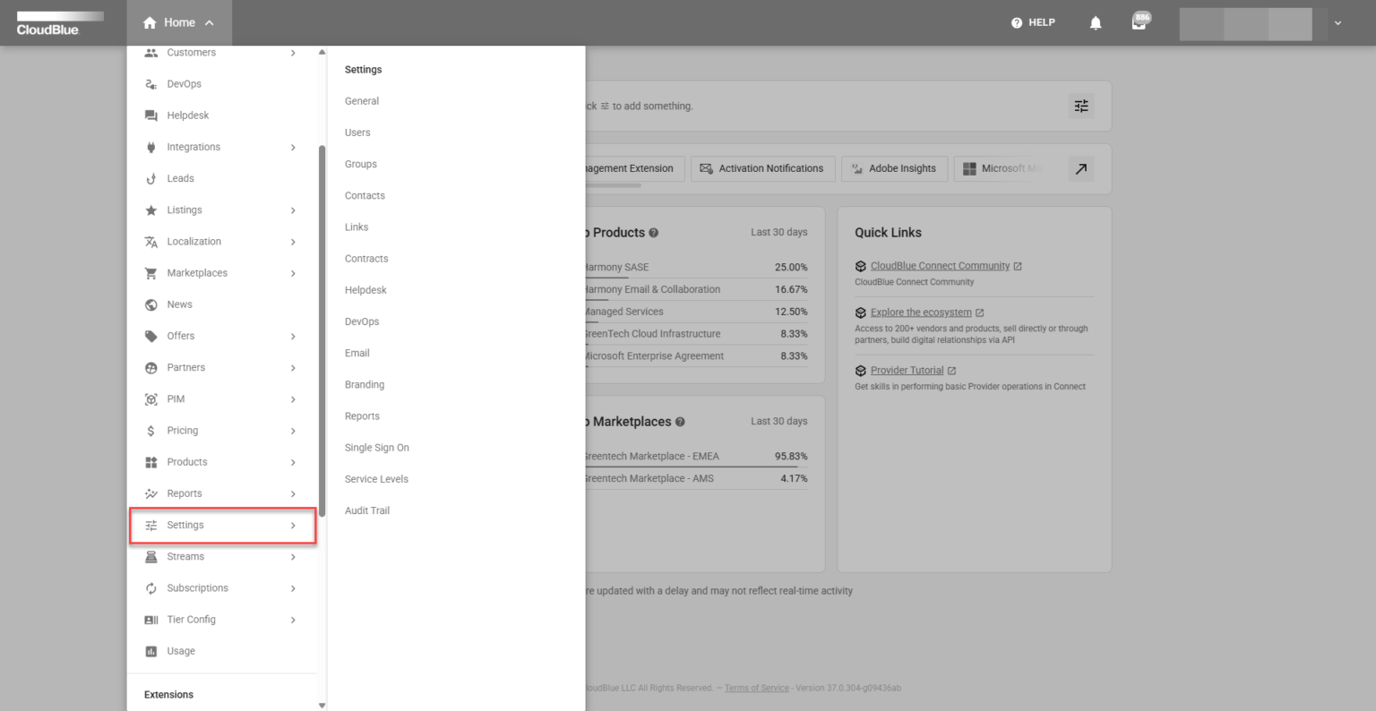Open widget customization via tune icon
Screen dimensions: 1376x711
click(1081, 106)
